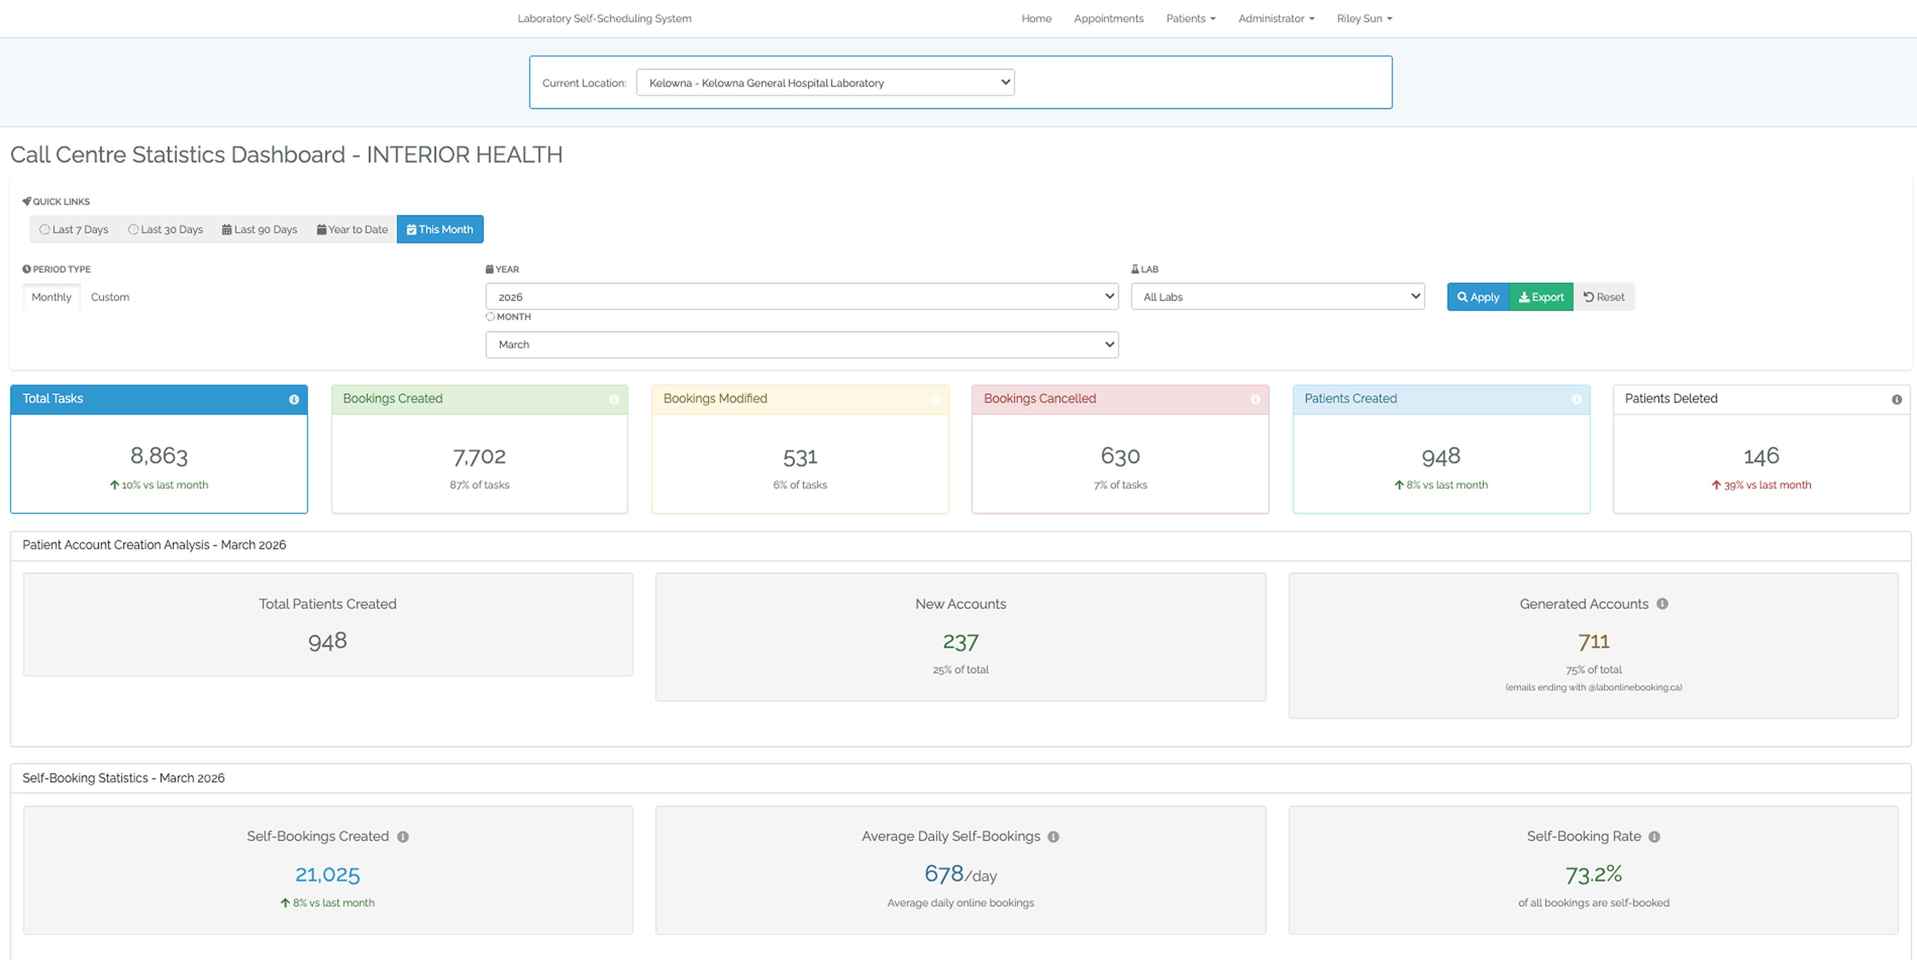This screenshot has height=960, width=1917.
Task: Open the Month dropdown showing March
Action: pyautogui.click(x=801, y=344)
